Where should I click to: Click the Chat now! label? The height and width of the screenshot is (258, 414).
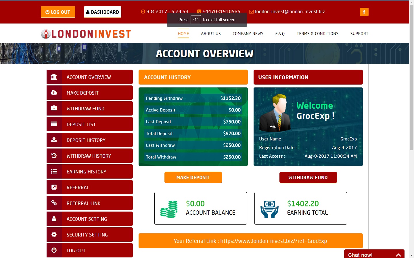click(x=360, y=255)
